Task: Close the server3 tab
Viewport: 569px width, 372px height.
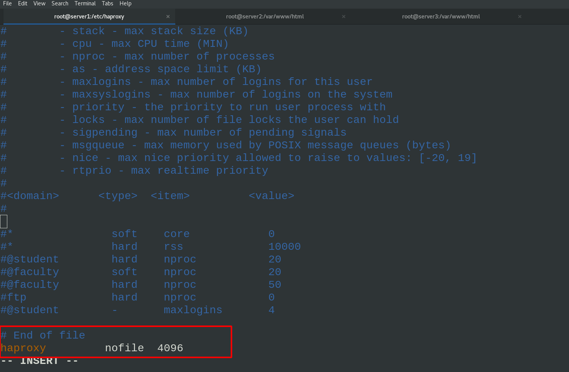Action: point(520,17)
